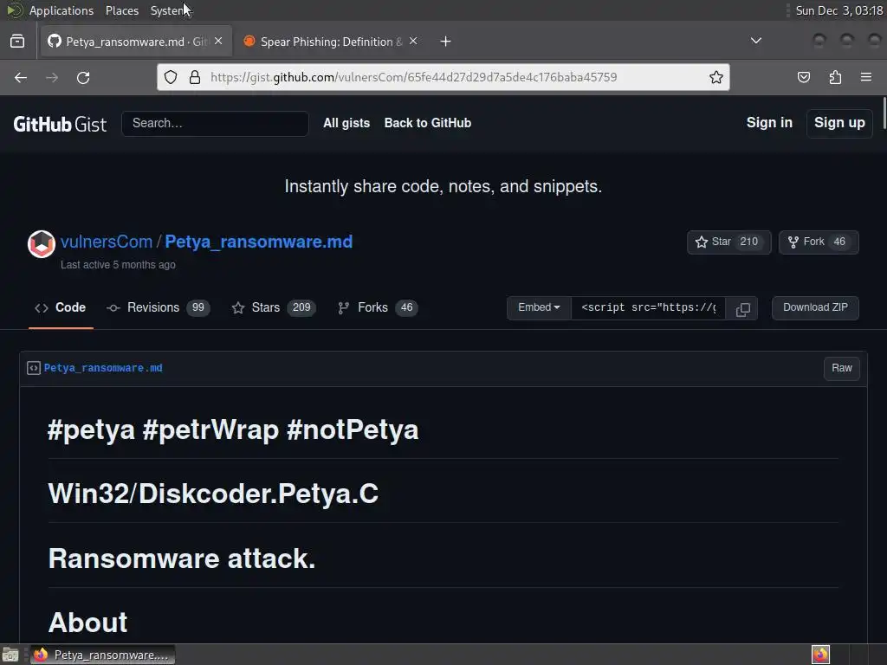887x665 pixels.
Task: Open the Extensions puzzle icon
Action: (x=835, y=77)
